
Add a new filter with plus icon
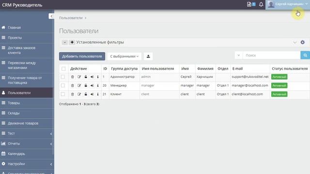tap(72, 42)
